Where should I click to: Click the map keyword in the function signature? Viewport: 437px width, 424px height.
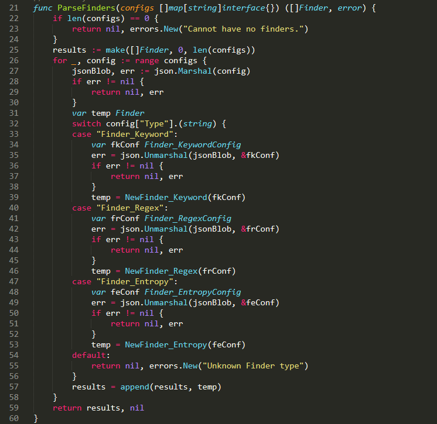(176, 8)
